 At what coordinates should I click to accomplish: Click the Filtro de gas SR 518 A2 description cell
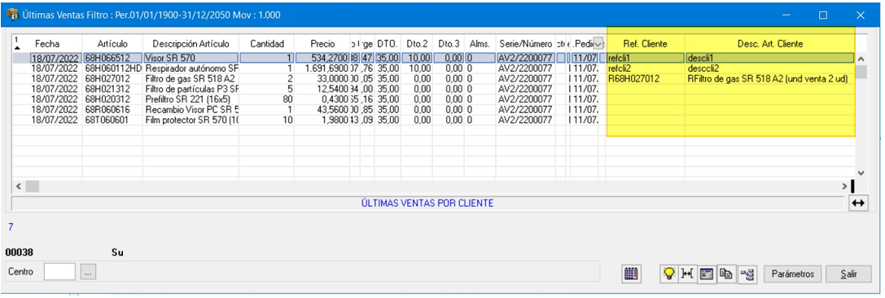[191, 78]
